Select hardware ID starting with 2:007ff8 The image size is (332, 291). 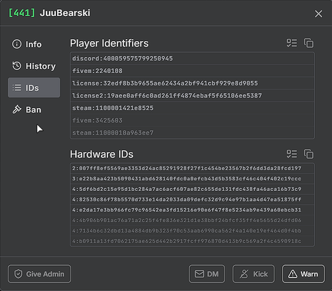(x=192, y=168)
